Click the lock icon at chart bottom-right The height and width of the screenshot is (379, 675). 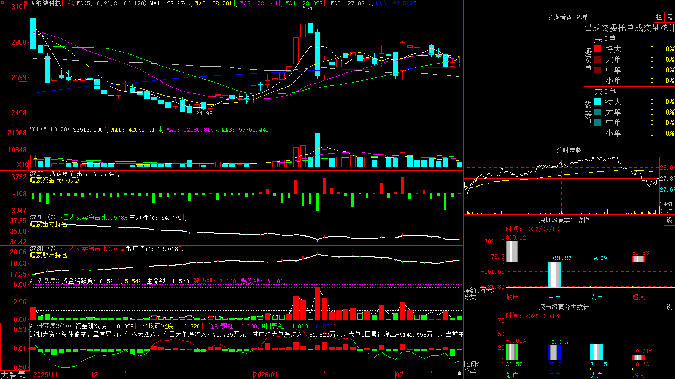[459, 374]
